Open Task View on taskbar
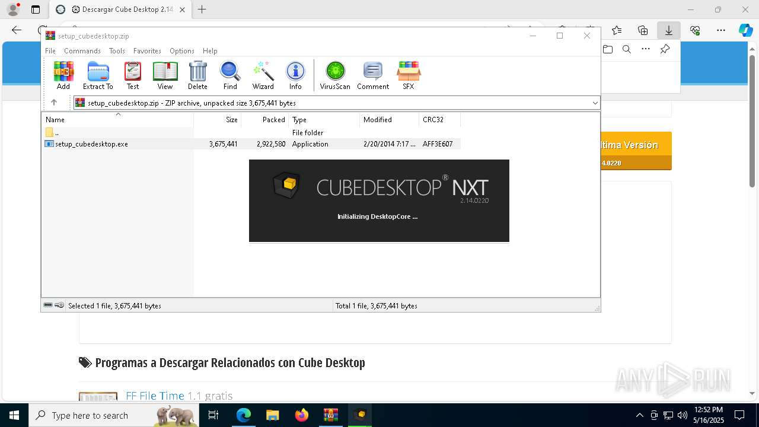The height and width of the screenshot is (427, 759). point(214,415)
